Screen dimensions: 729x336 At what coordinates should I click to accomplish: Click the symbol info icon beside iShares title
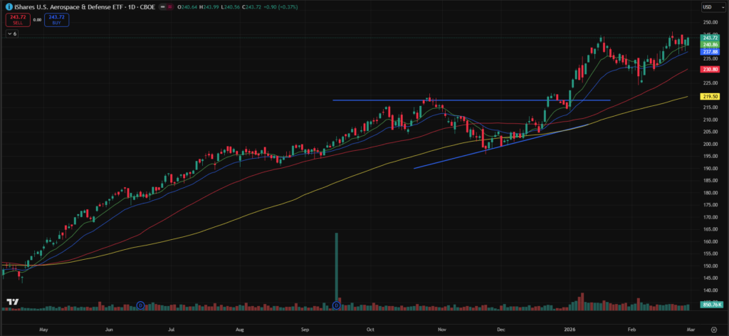(x=7, y=6)
